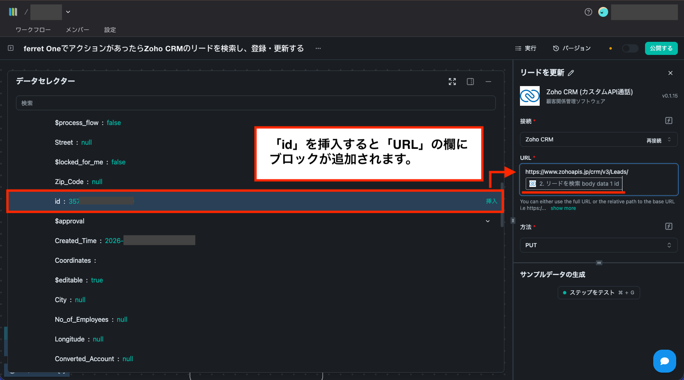Select the Converted_Account : null row
The width and height of the screenshot is (684, 380).
255,359
